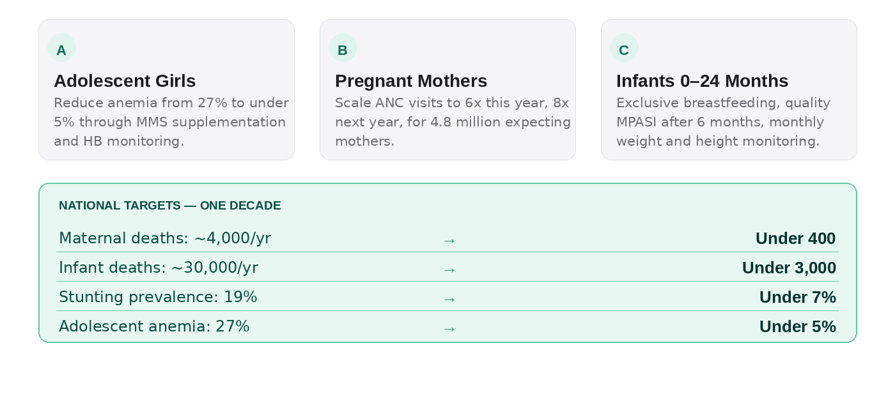Open the Infants 0–24 Months heading
This screenshot has width=895, height=396.
(x=702, y=81)
